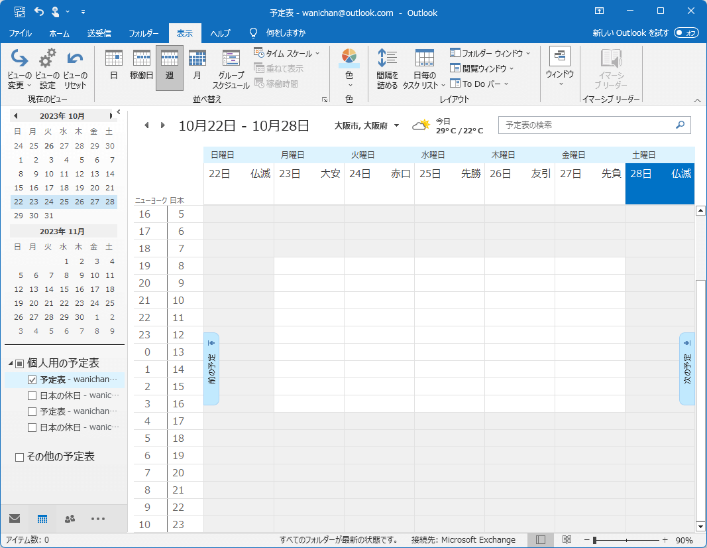Collapse 個人用の予定表 tree group

pos(11,364)
